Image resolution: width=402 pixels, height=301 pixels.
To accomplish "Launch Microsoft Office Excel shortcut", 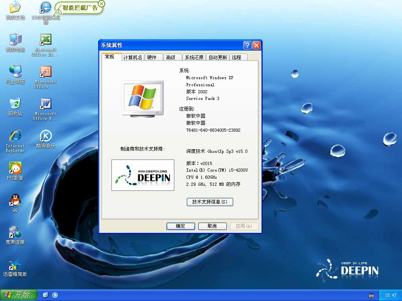I will [x=46, y=45].
